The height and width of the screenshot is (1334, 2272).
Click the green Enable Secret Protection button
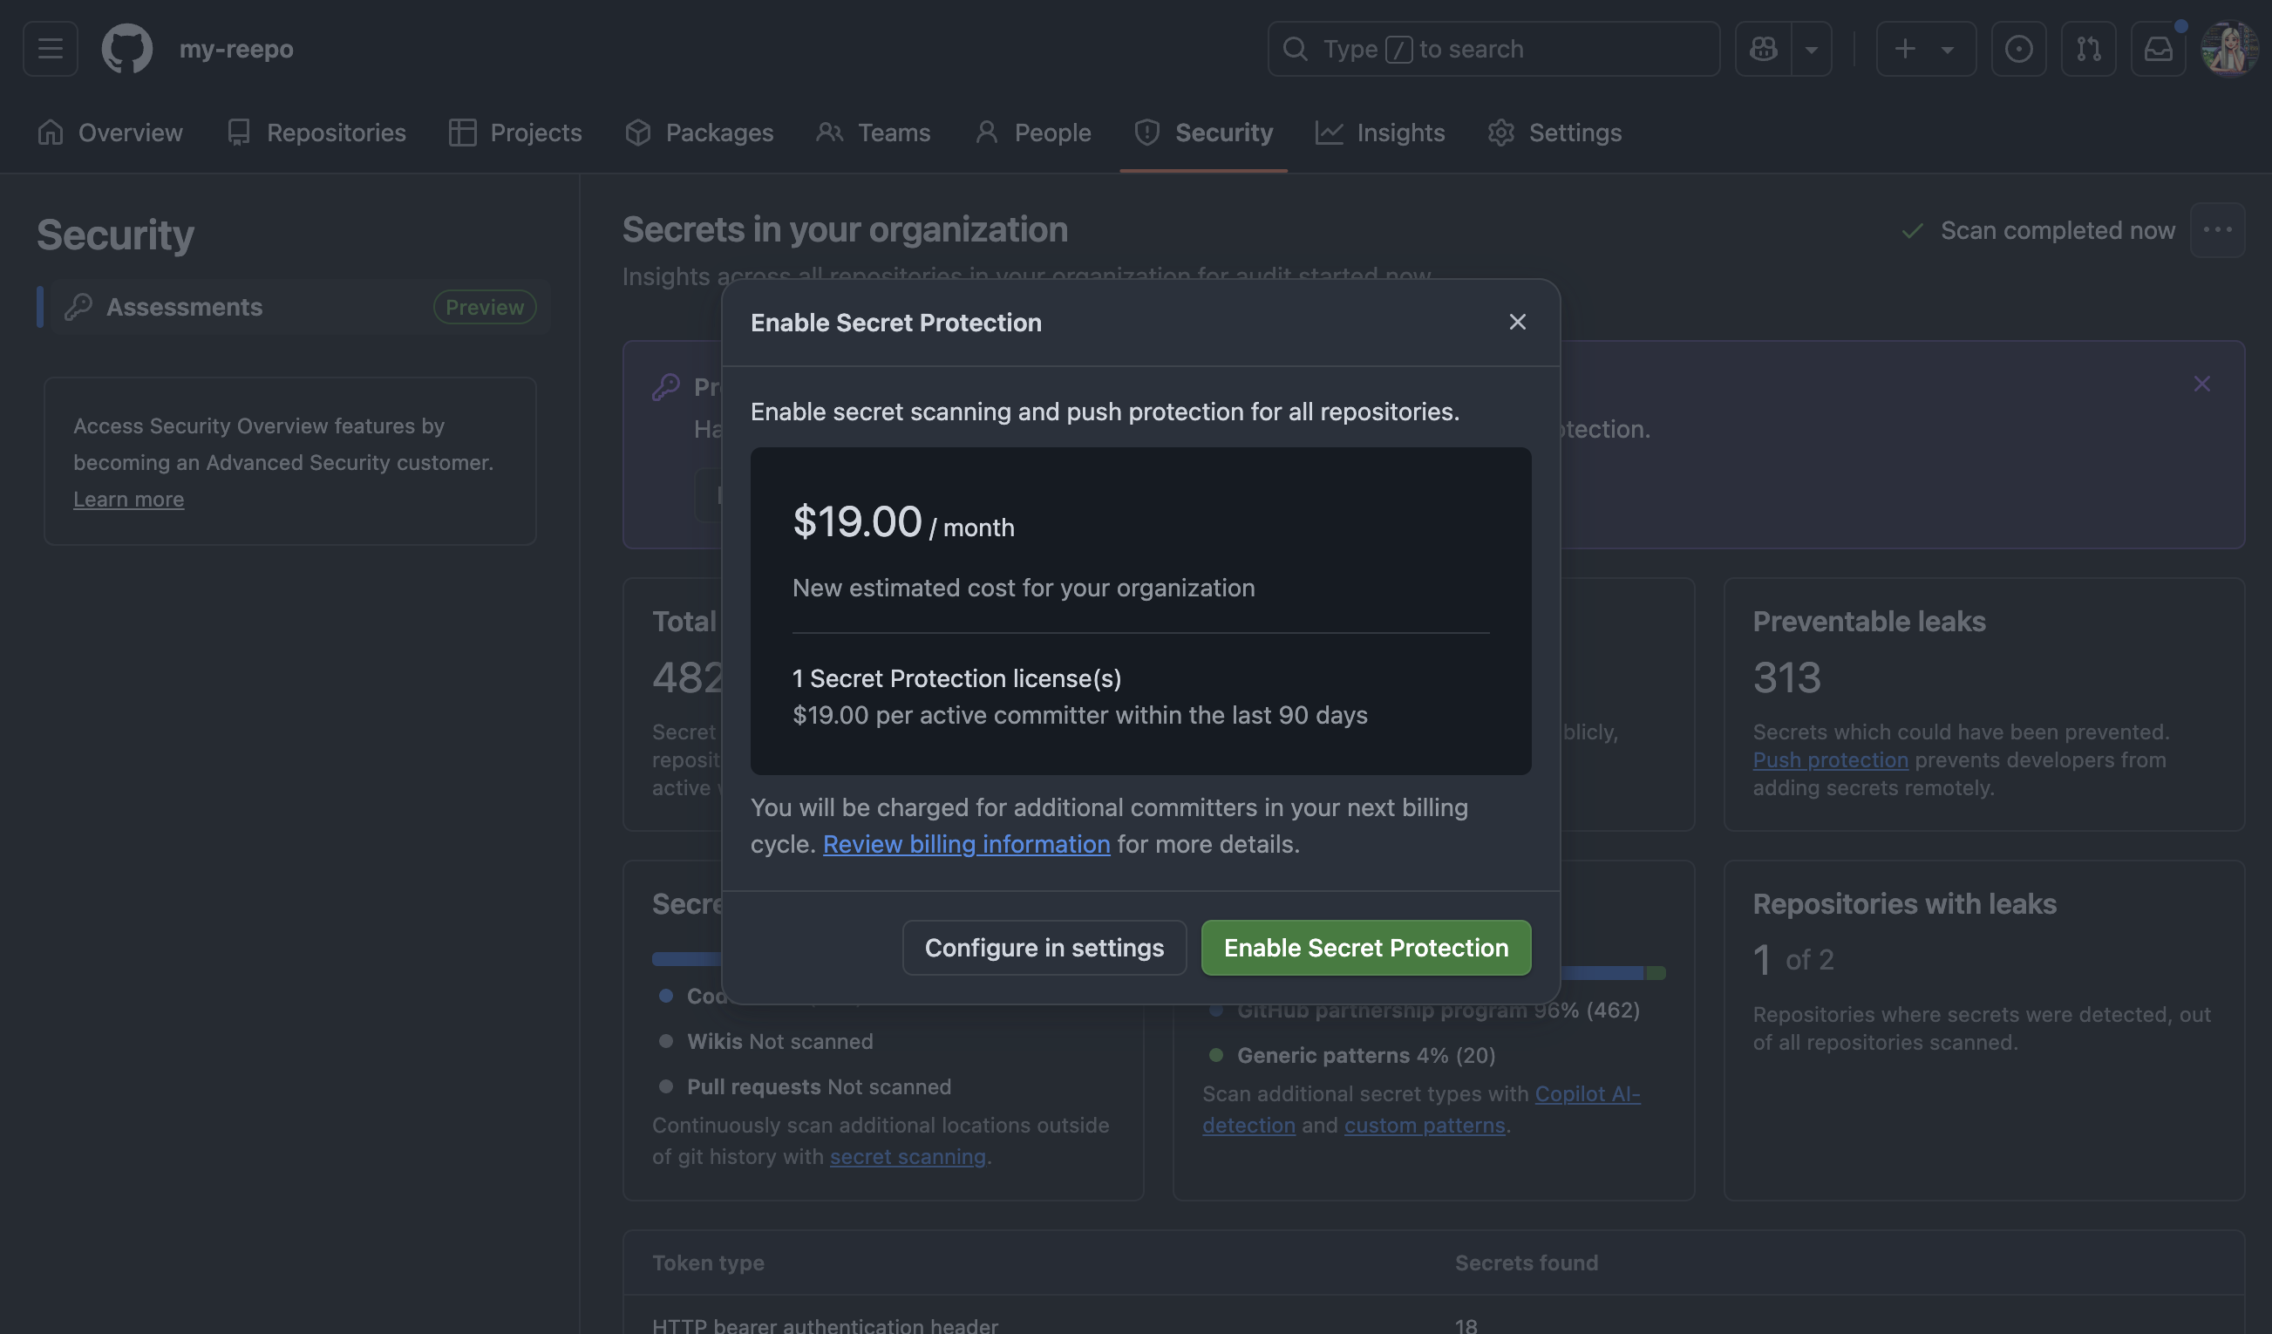1365,948
